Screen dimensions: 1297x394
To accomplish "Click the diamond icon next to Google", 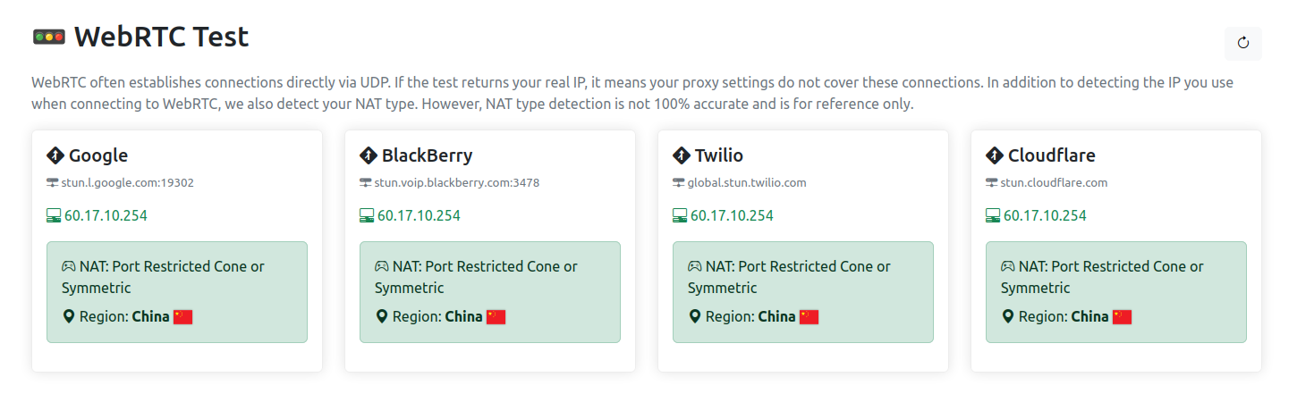I will pos(55,155).
